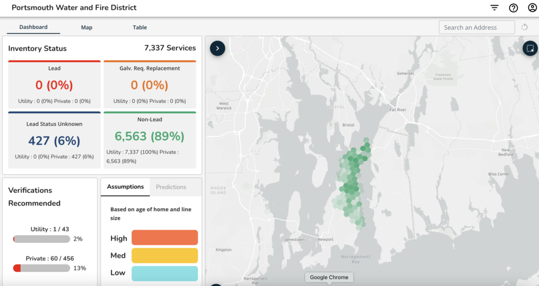
Task: Open the user account profile icon
Action: click(532, 8)
